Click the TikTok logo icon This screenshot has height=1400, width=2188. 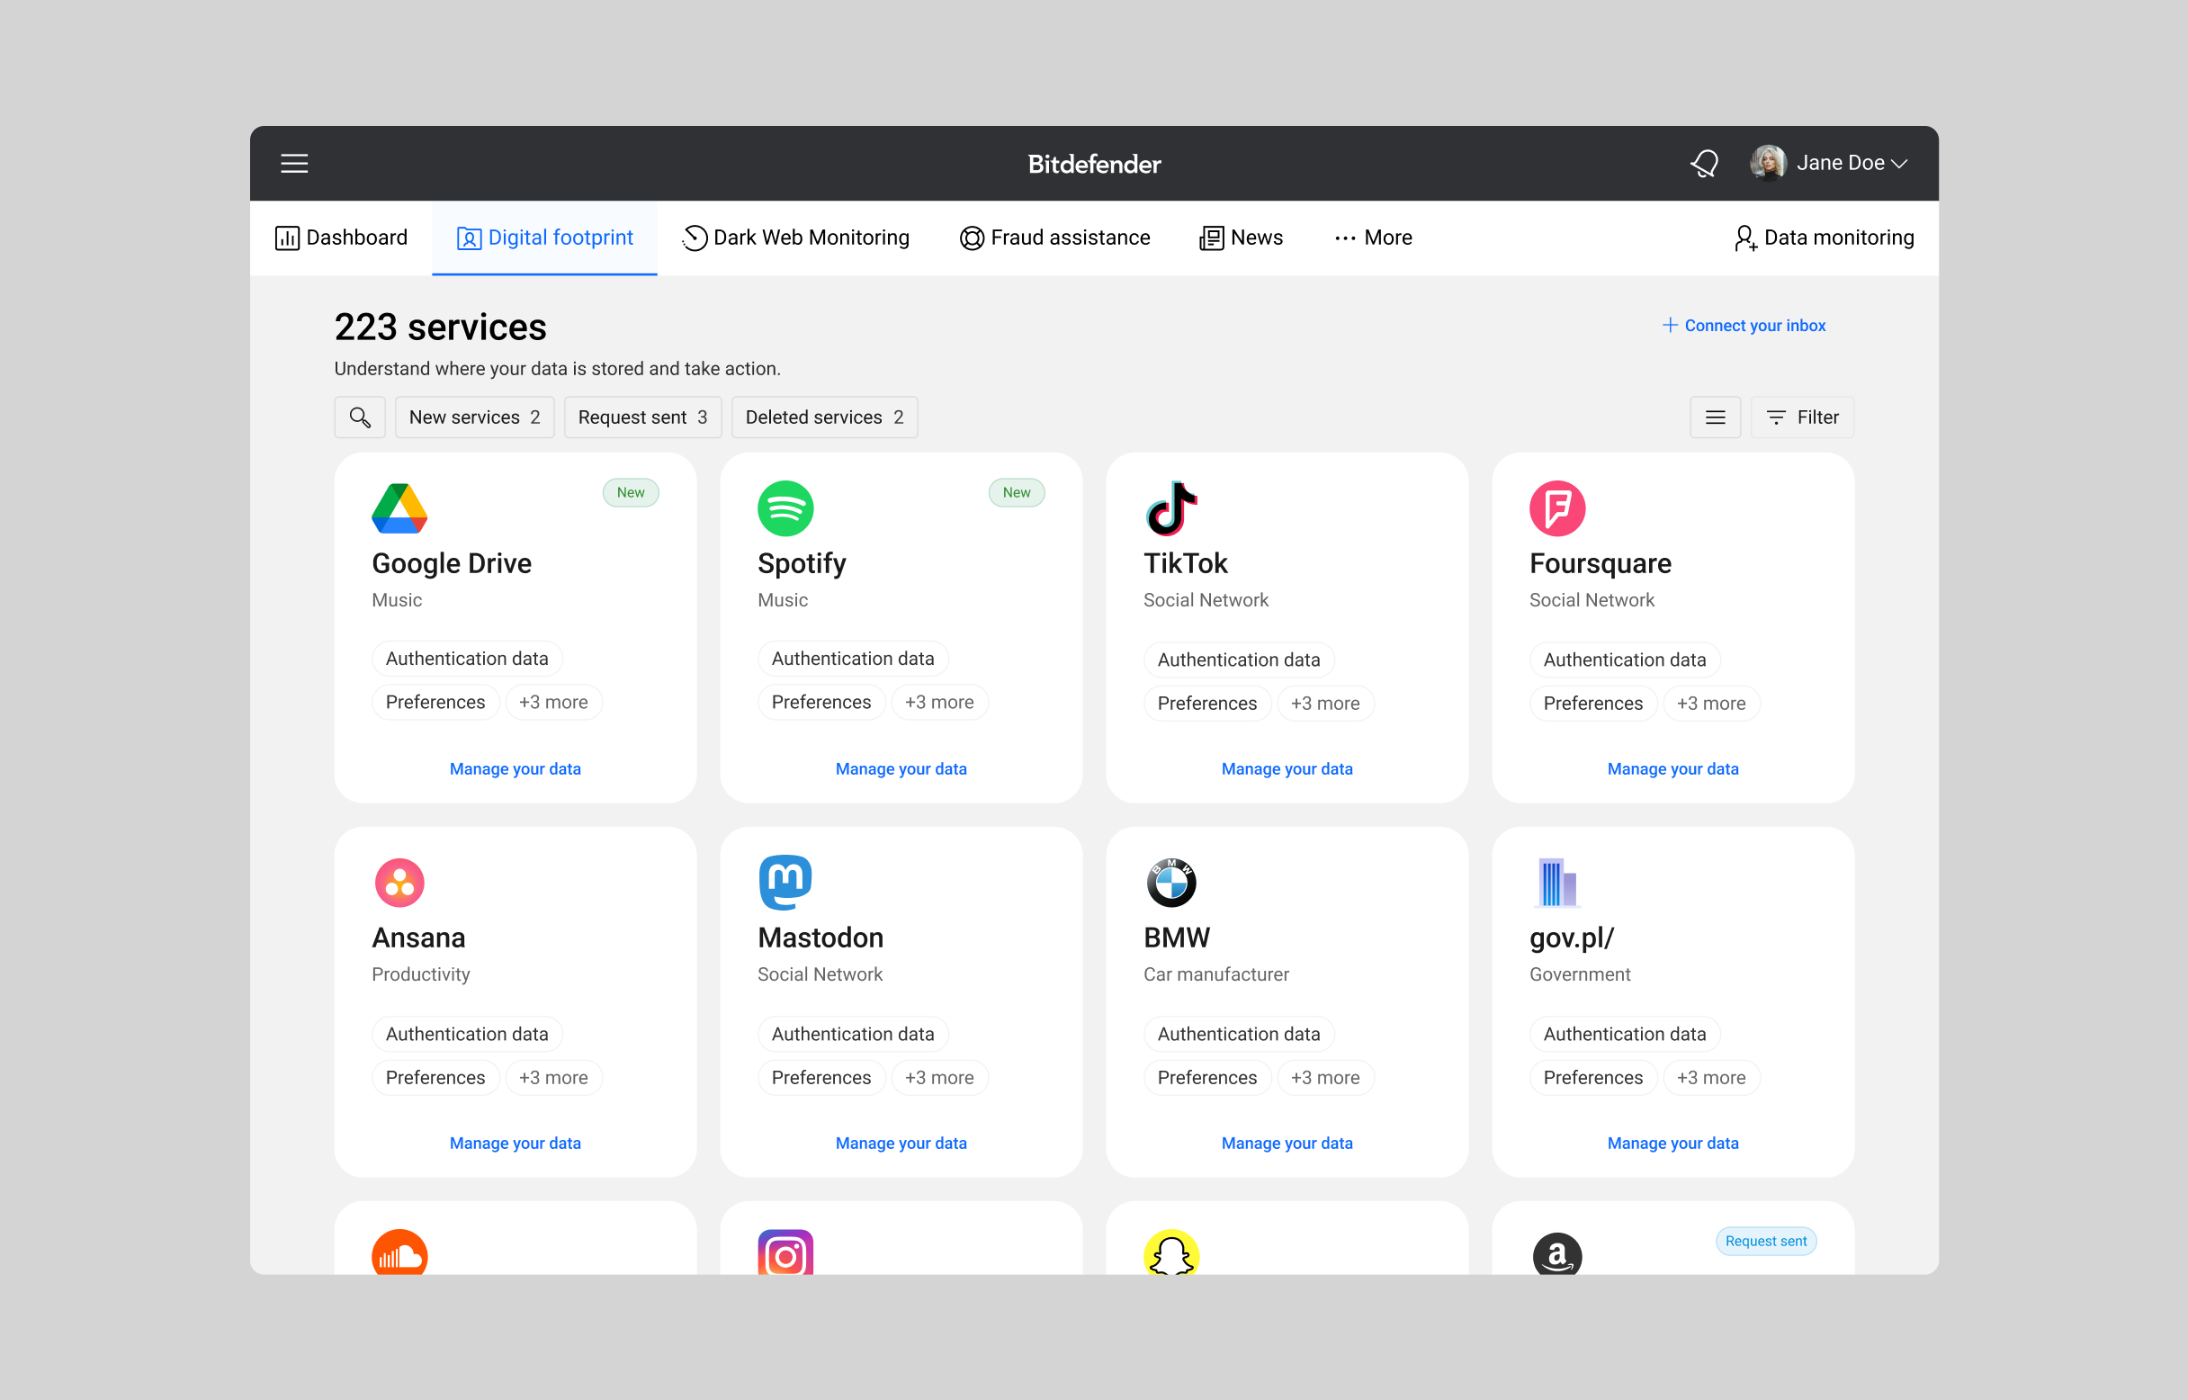(1171, 508)
